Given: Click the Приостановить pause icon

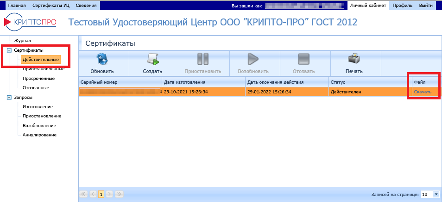Looking at the screenshot, I should 203,59.
